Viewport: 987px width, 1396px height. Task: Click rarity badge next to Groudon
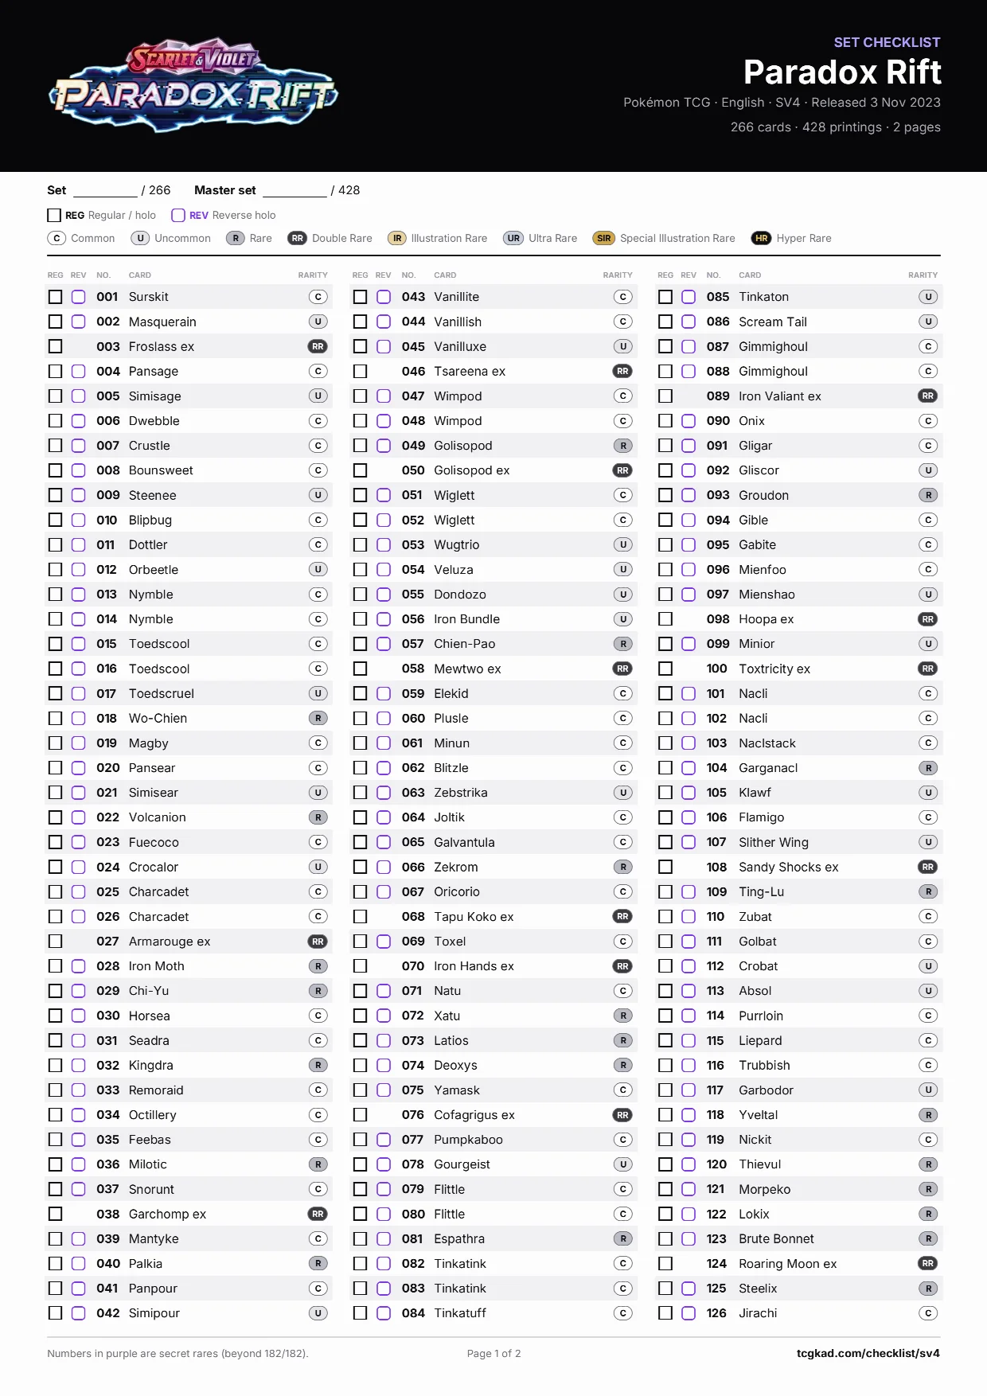(928, 495)
